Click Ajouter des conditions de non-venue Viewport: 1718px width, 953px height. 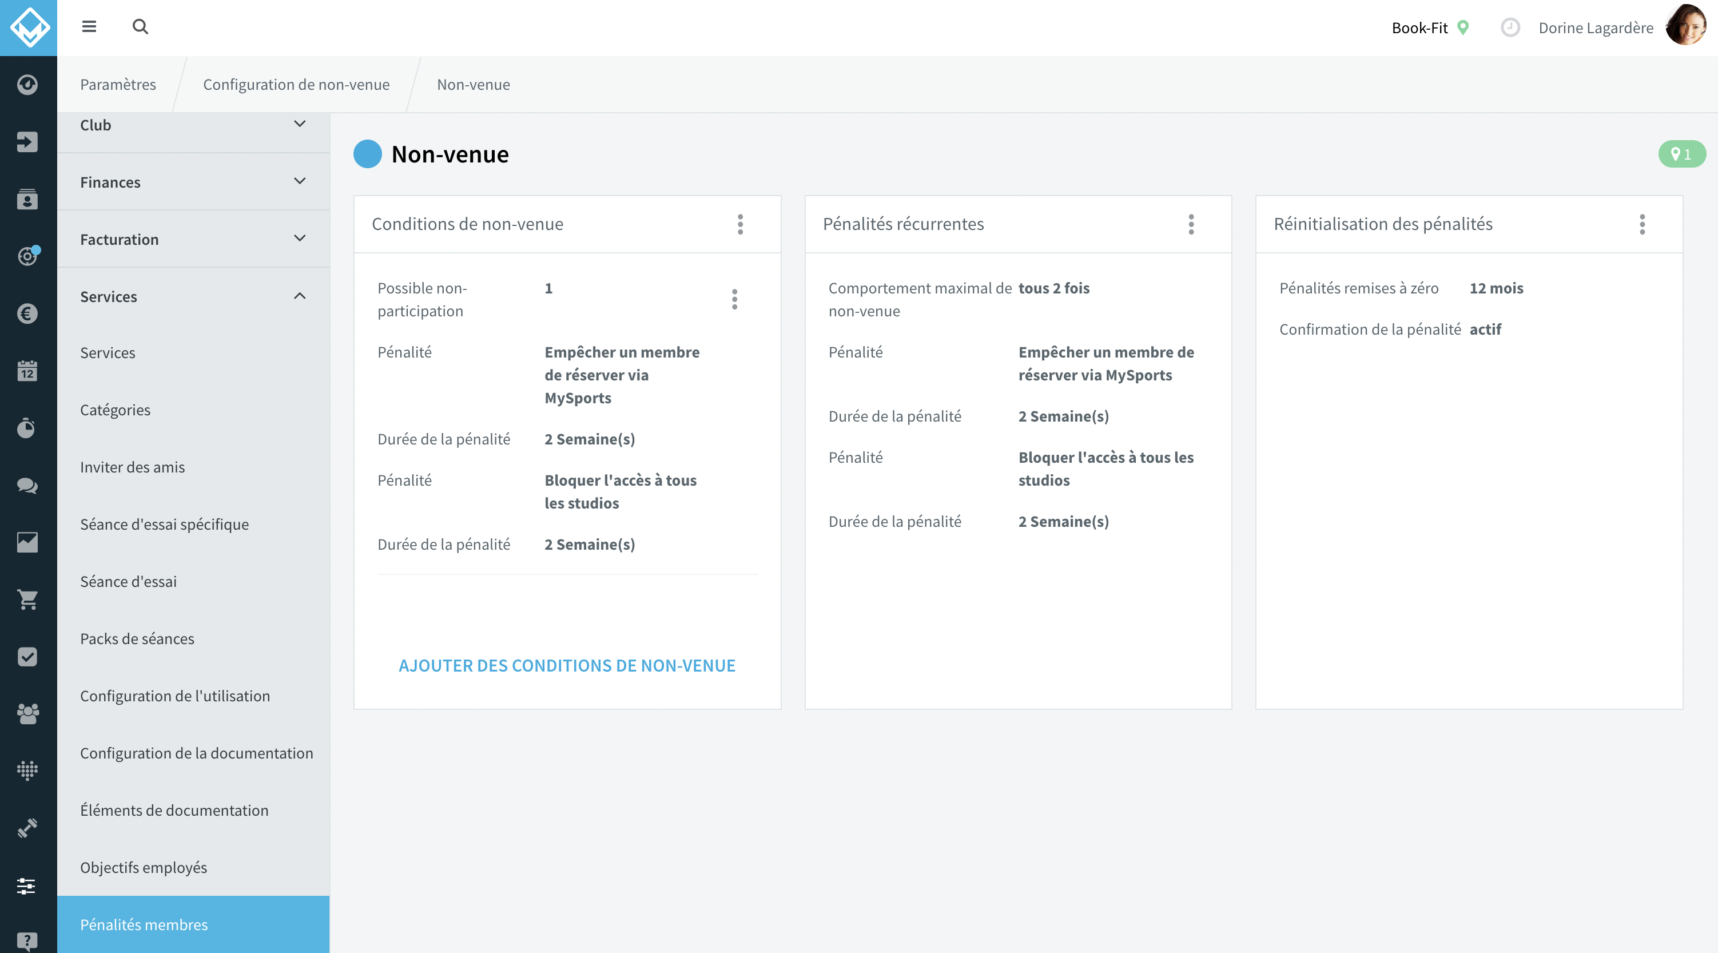(567, 666)
